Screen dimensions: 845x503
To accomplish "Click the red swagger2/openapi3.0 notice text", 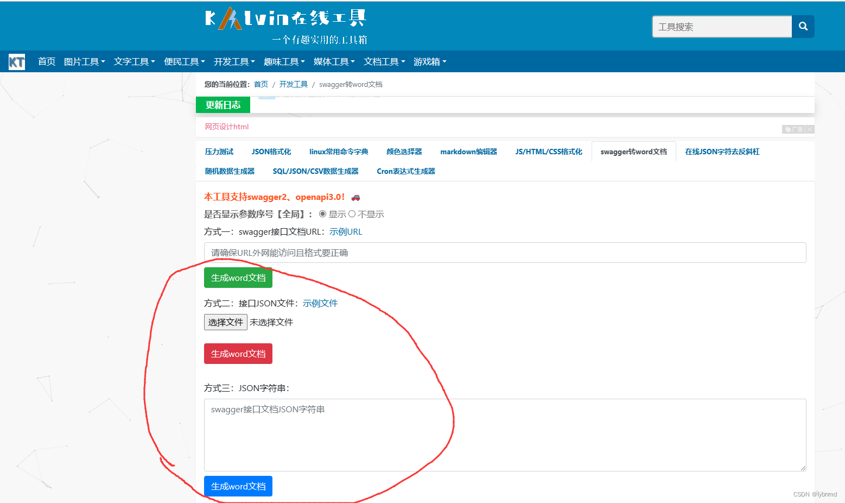I will pos(275,197).
